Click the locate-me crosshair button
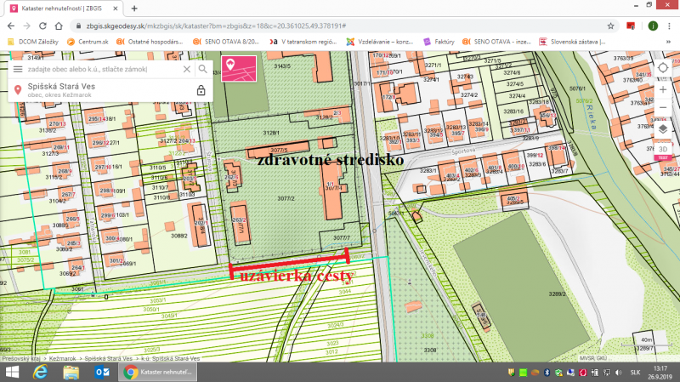The image size is (680, 382). click(x=663, y=68)
